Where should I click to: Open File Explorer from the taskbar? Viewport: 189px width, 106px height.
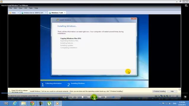[x=24, y=103]
